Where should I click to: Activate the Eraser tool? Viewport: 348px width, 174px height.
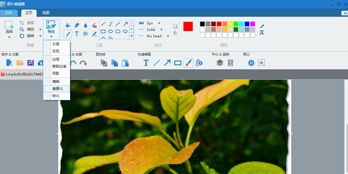coord(77,25)
